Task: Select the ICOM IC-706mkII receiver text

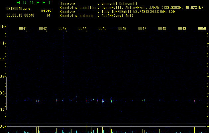Action: point(138,12)
